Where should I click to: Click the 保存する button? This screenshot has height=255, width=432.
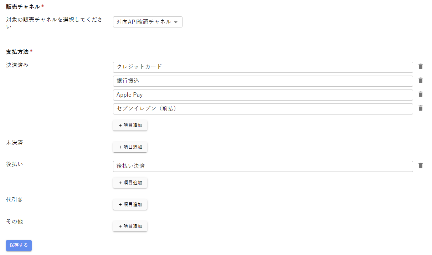point(19,245)
